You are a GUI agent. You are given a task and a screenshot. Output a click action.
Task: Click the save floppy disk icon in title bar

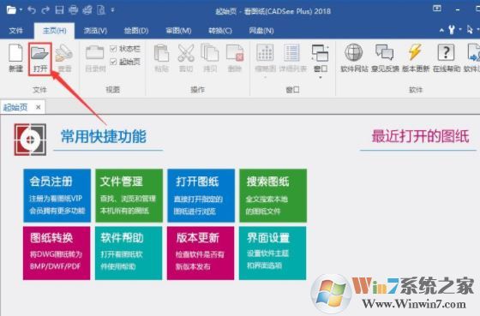pyautogui.click(x=59, y=10)
